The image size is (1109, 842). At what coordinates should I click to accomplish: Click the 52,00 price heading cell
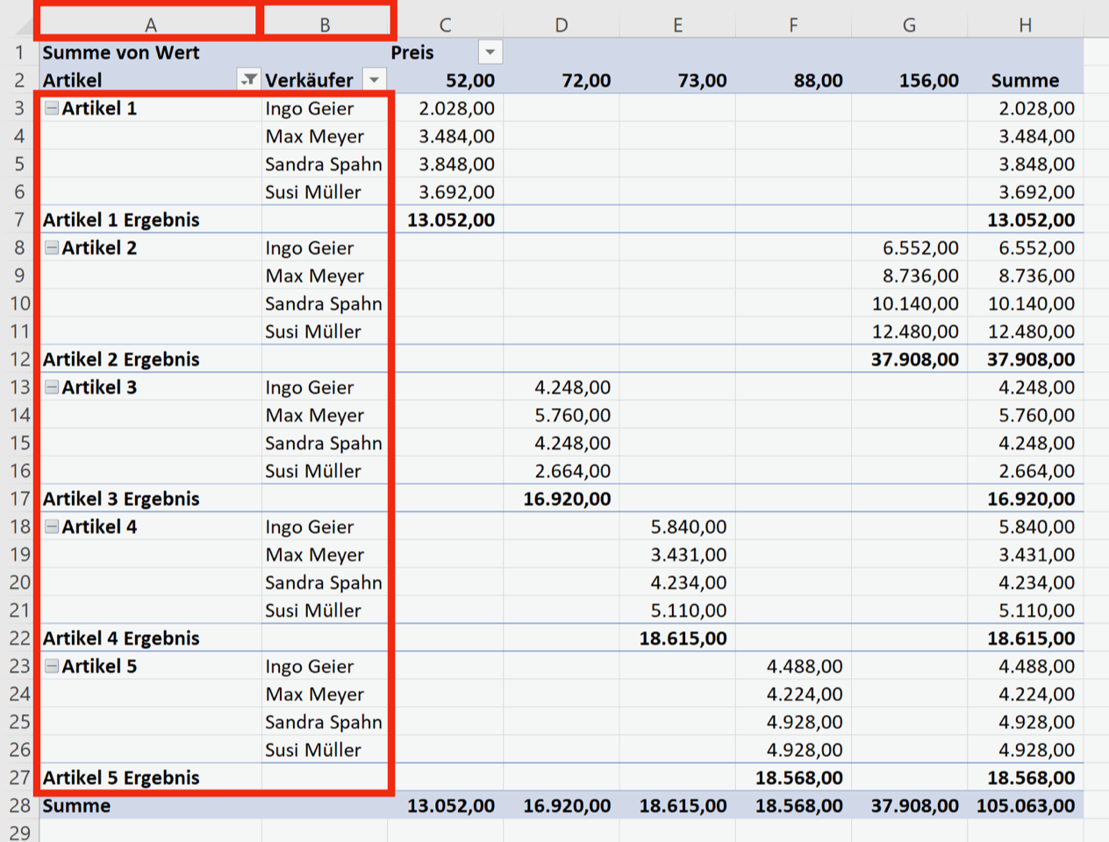tap(445, 80)
